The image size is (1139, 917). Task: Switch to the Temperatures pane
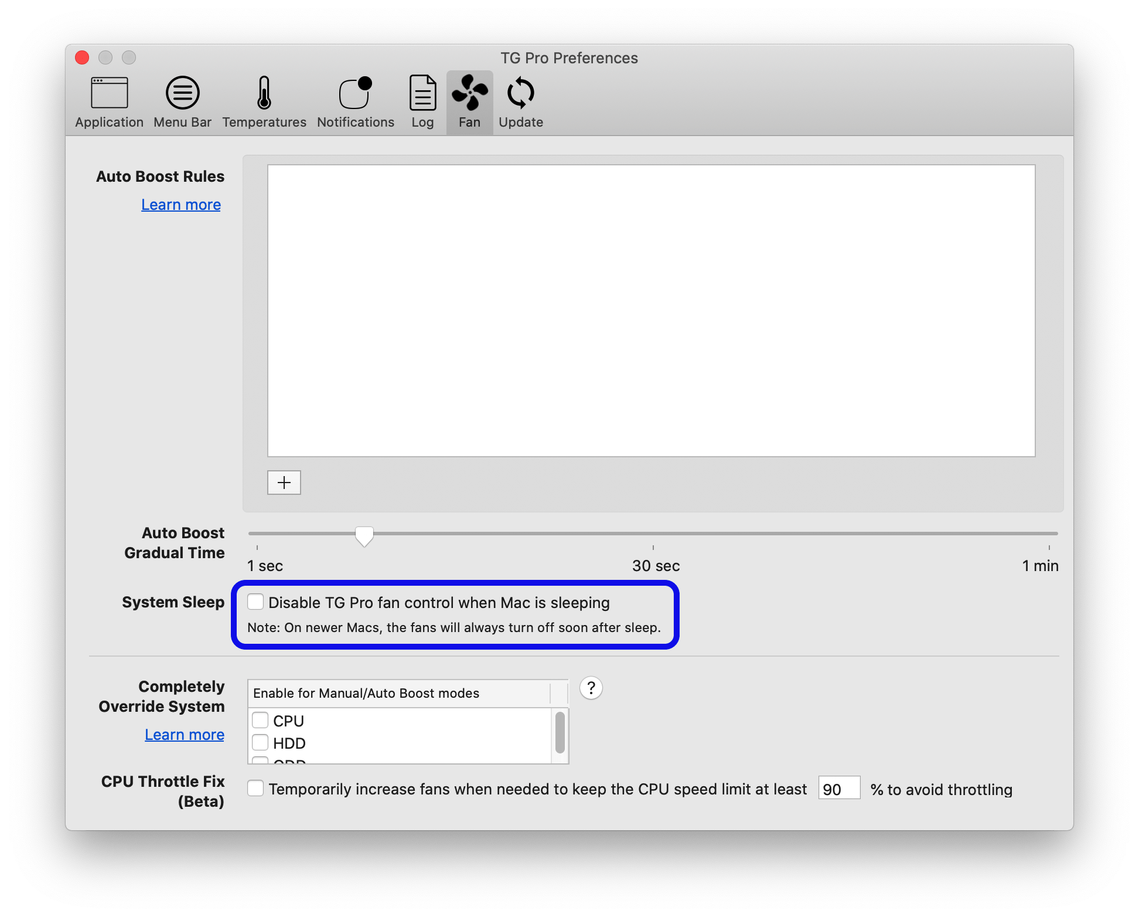[x=264, y=103]
